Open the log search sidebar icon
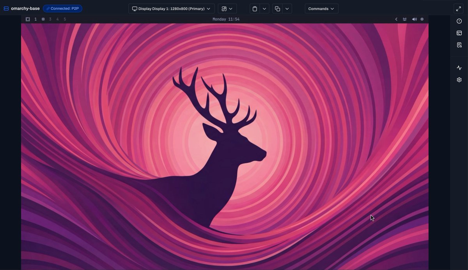 click(459, 45)
